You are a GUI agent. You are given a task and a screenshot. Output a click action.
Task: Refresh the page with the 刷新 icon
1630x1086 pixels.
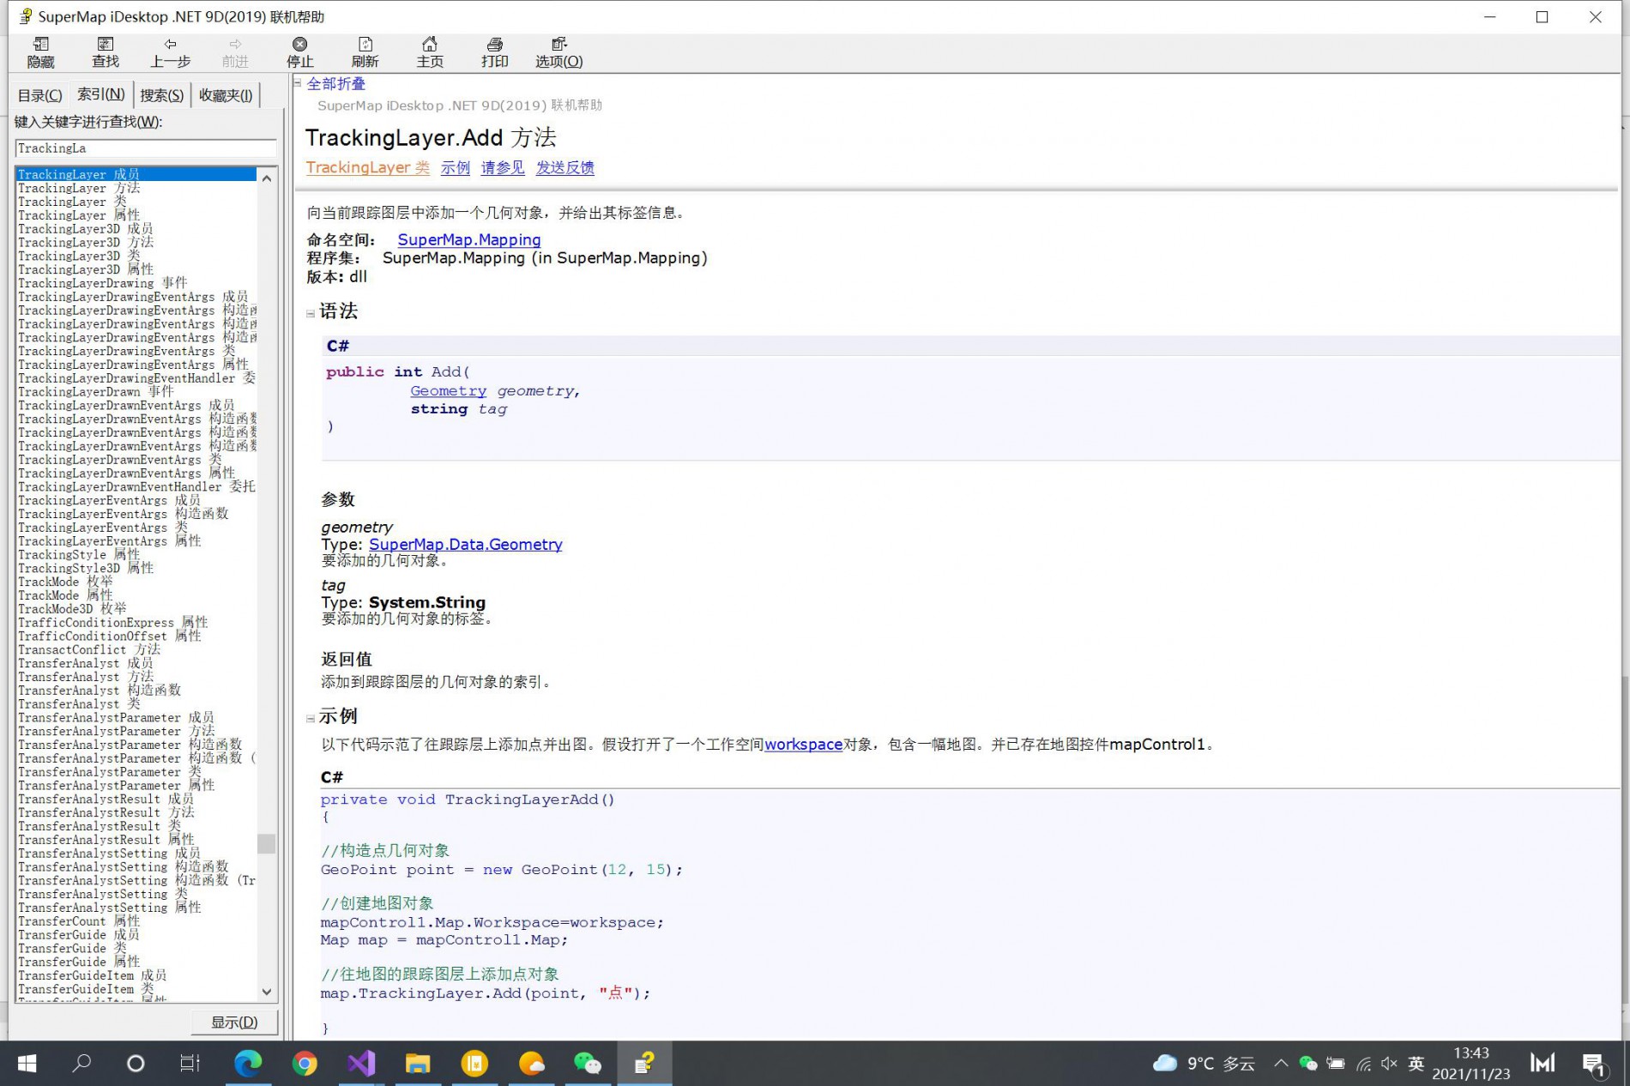pos(365,52)
